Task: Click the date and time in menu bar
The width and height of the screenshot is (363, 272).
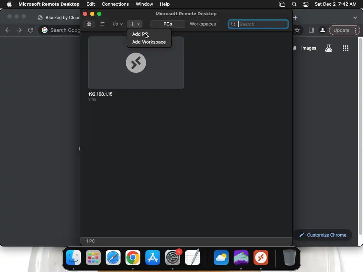Action: coord(335,4)
